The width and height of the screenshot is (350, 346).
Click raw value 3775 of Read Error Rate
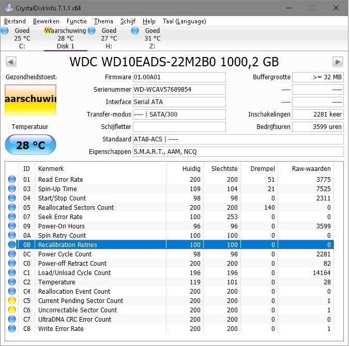point(324,179)
